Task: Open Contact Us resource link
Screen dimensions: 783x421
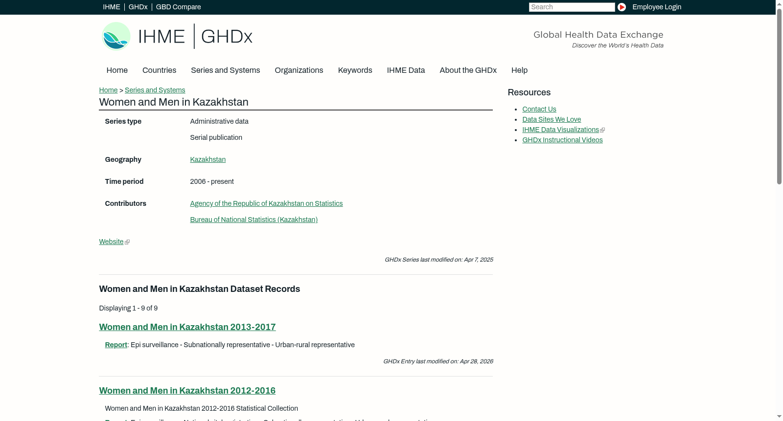Action: click(539, 109)
